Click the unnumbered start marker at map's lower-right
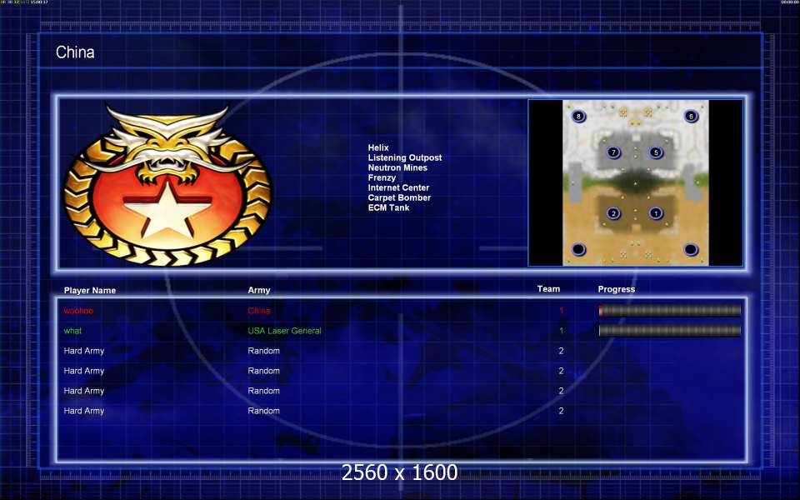 pos(690,249)
